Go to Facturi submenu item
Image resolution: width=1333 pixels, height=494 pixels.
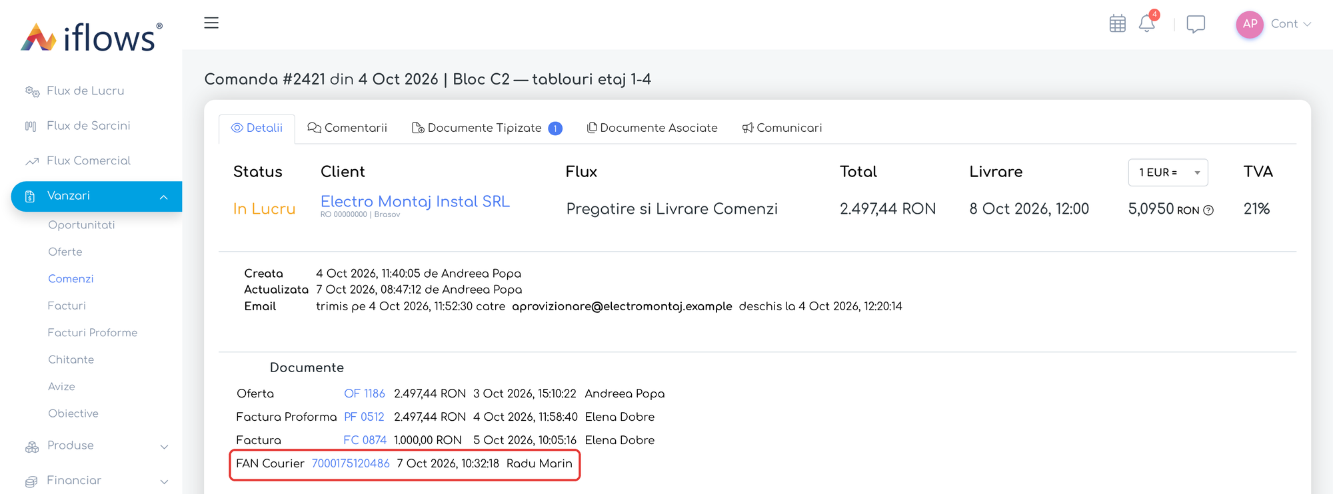tap(67, 306)
